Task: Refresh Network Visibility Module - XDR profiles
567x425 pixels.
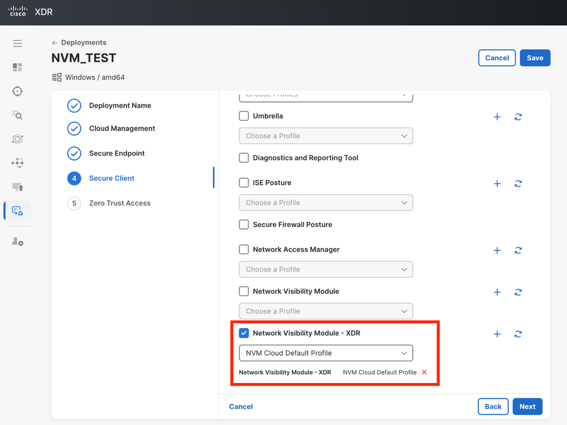Action: pos(518,334)
